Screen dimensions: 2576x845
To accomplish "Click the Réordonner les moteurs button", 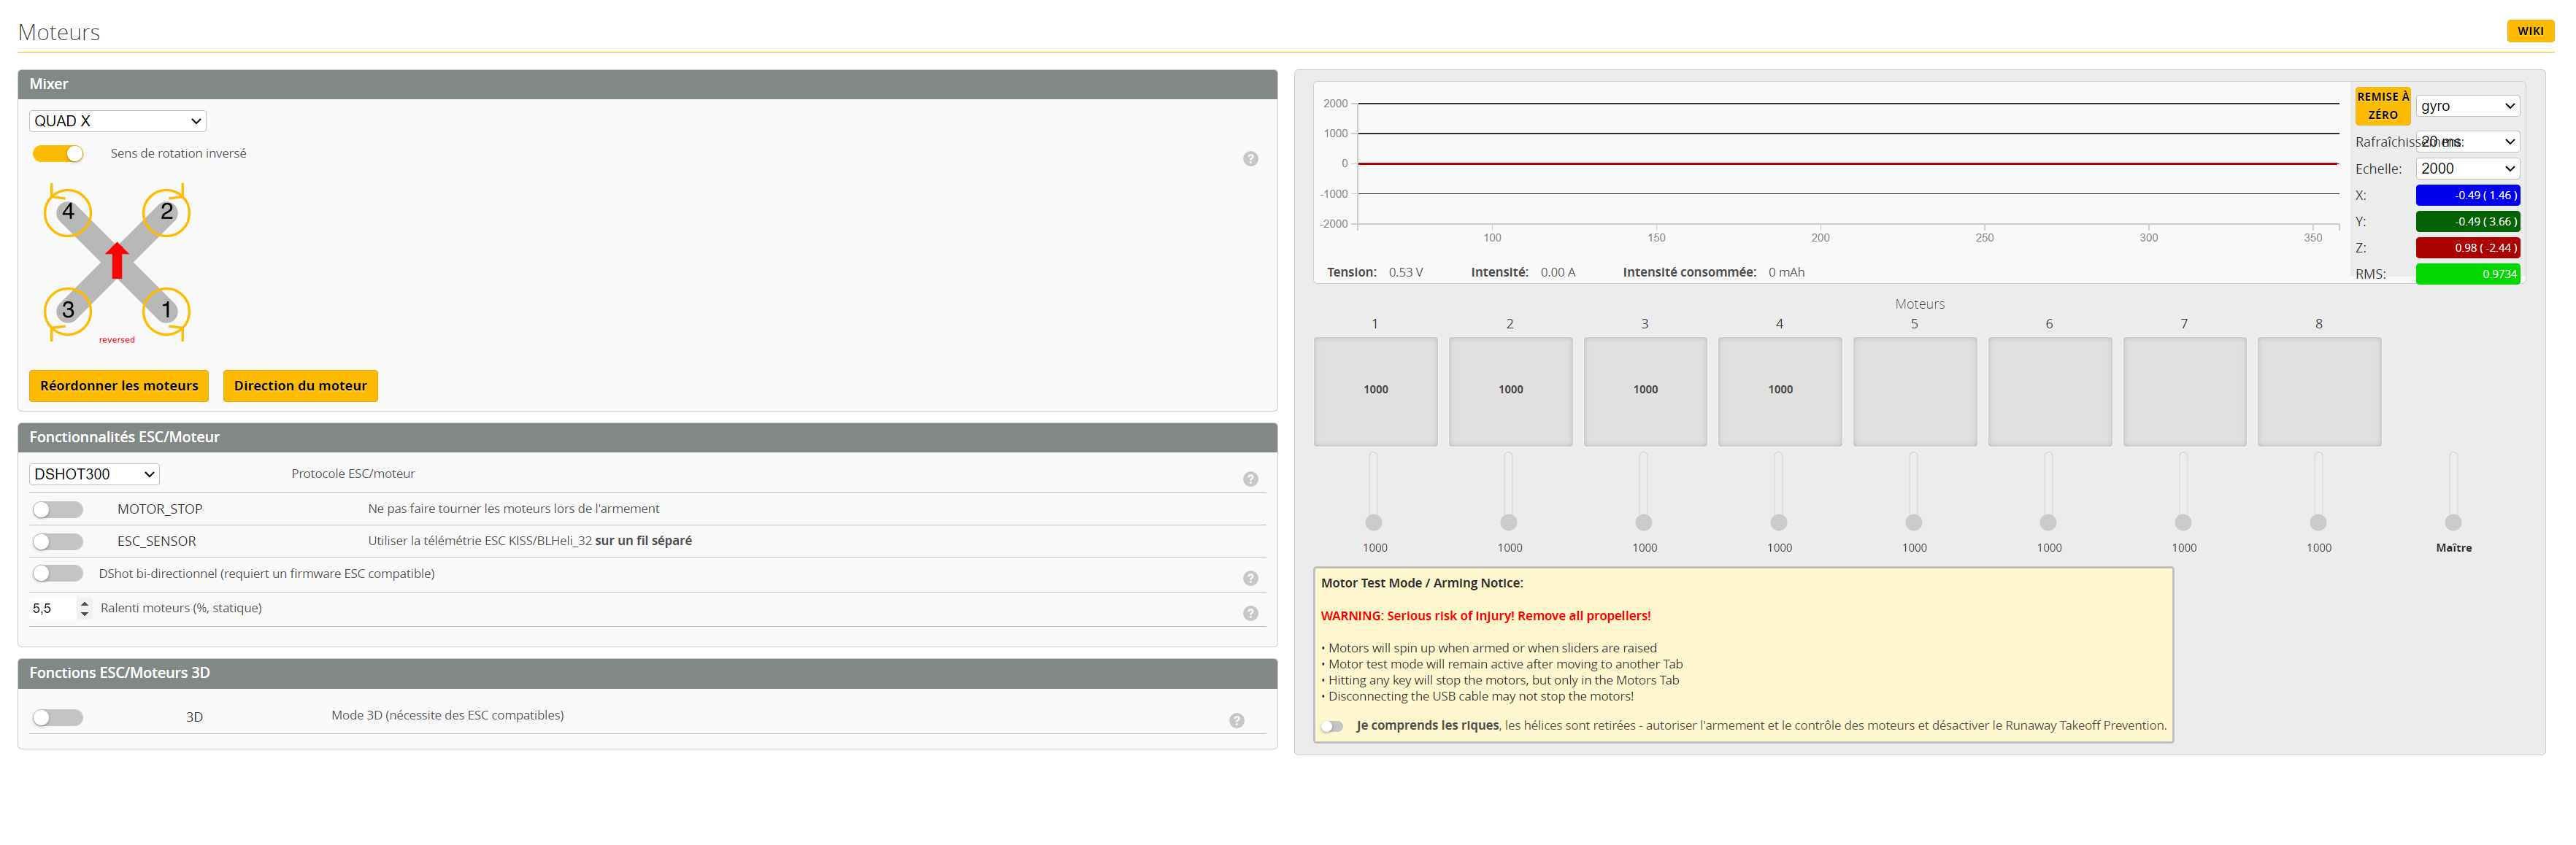I will click(x=119, y=385).
